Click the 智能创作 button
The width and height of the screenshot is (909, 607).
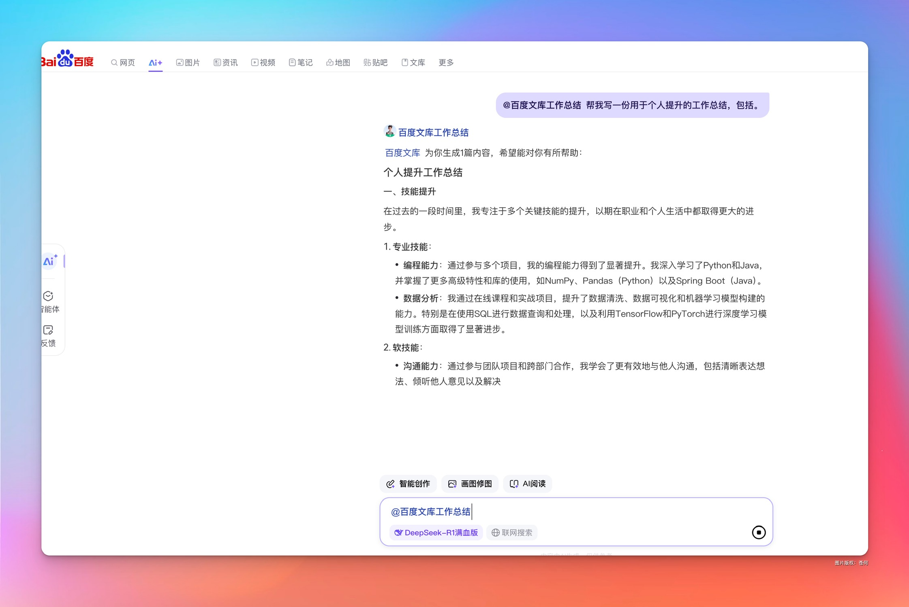(x=408, y=484)
